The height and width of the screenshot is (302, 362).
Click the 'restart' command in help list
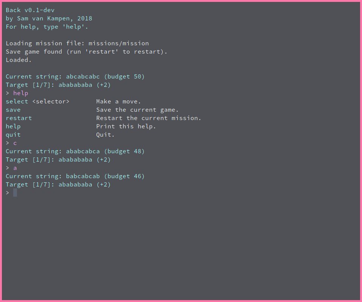tap(19, 118)
